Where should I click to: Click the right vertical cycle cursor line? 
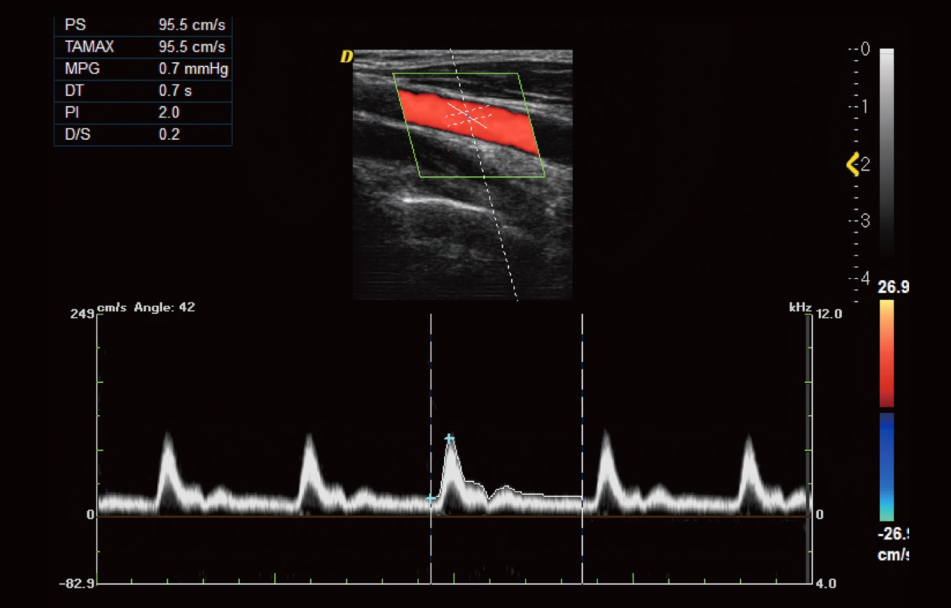582,391
